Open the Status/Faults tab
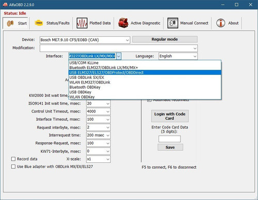This screenshot has height=200, width=258. tap(58, 23)
